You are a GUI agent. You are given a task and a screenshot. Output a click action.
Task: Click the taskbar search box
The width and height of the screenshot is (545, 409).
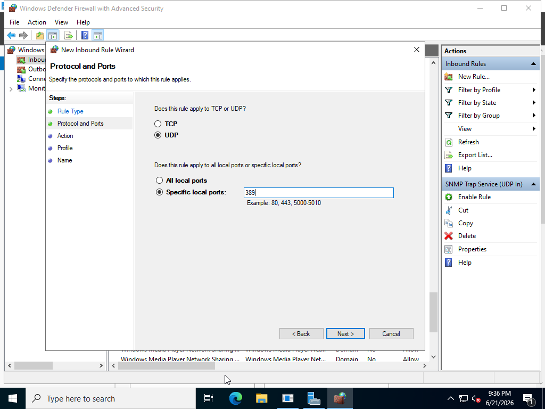tap(111, 398)
